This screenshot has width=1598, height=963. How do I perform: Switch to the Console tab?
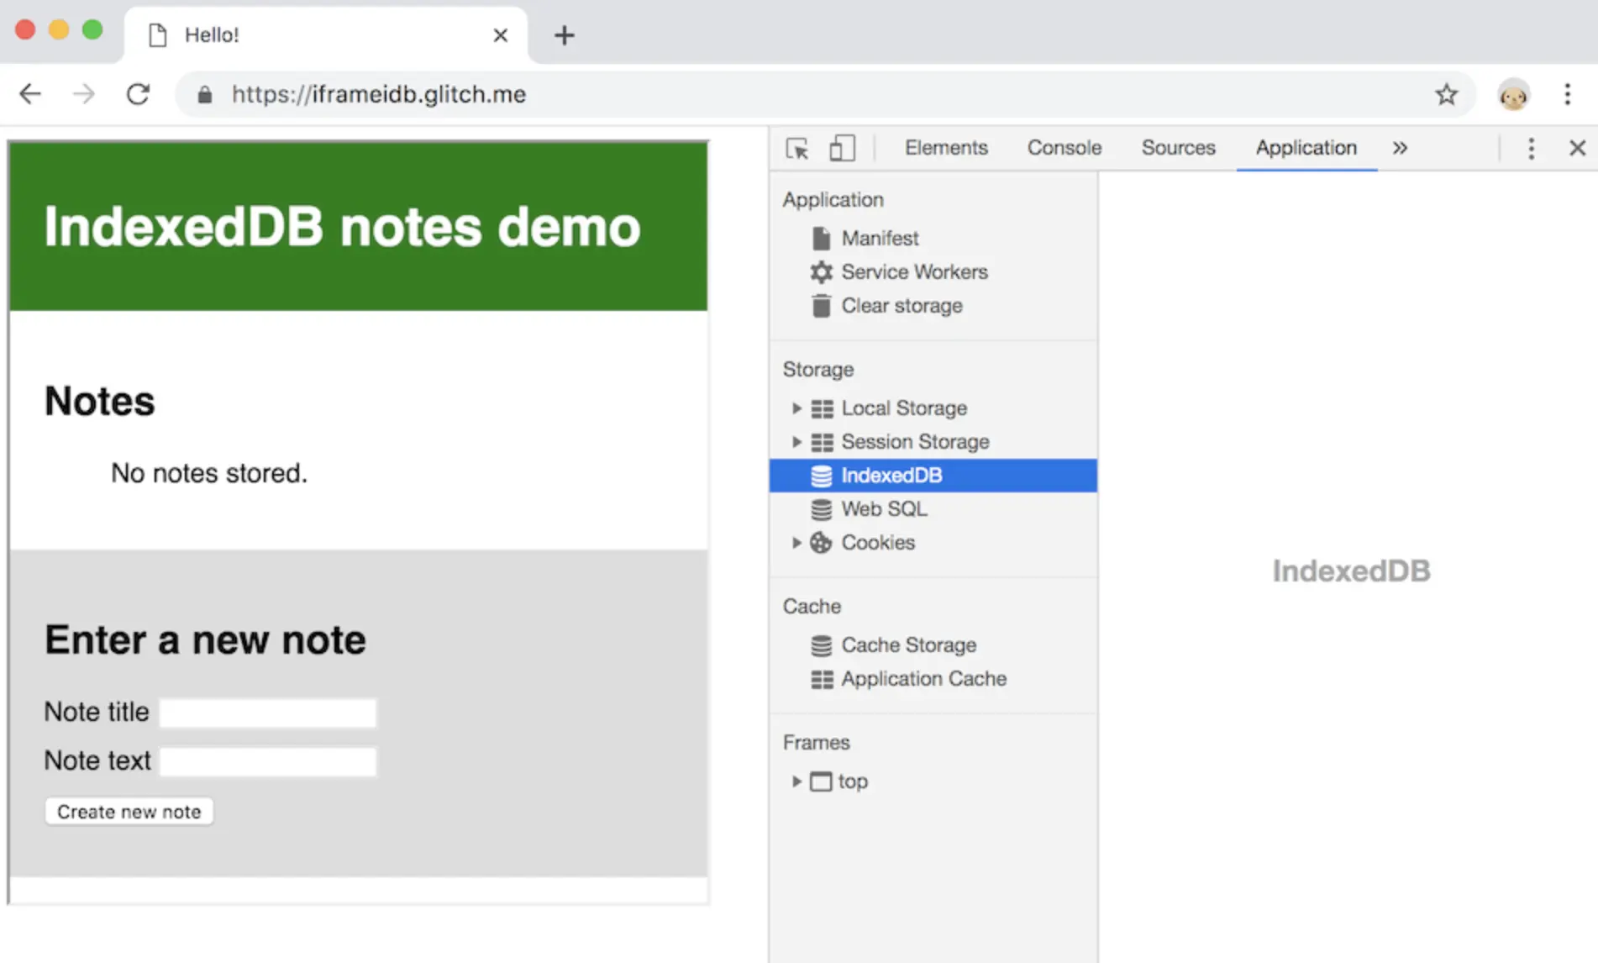(1064, 148)
